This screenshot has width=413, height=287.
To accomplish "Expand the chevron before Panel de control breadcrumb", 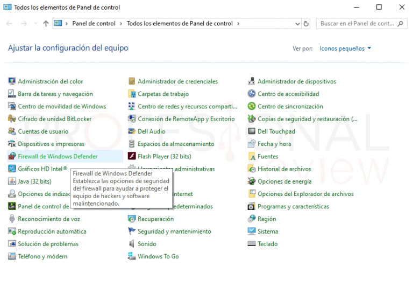I will pyautogui.click(x=67, y=24).
